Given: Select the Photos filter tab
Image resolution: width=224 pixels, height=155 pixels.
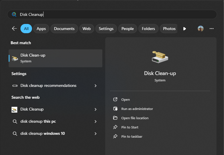Looking at the screenshot, I should coord(169,29).
